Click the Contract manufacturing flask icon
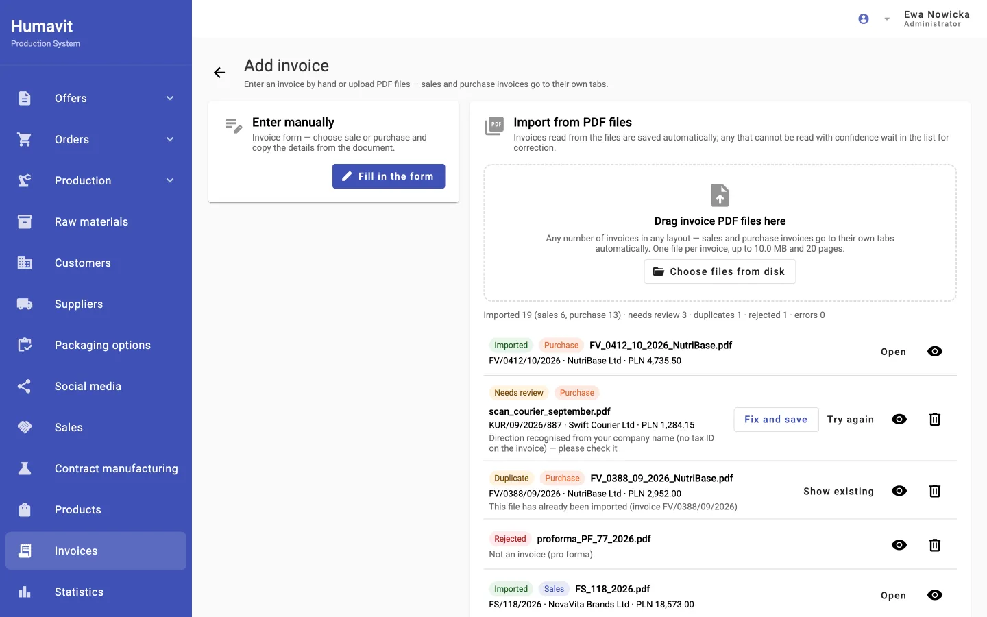 tap(25, 468)
